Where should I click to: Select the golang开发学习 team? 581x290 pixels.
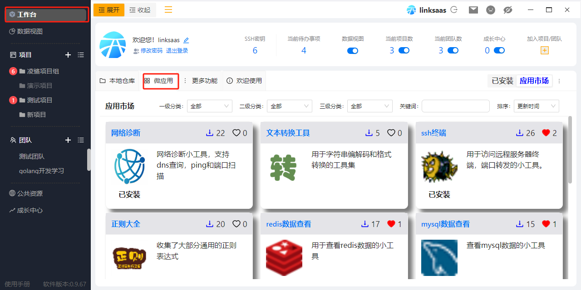tap(41, 171)
